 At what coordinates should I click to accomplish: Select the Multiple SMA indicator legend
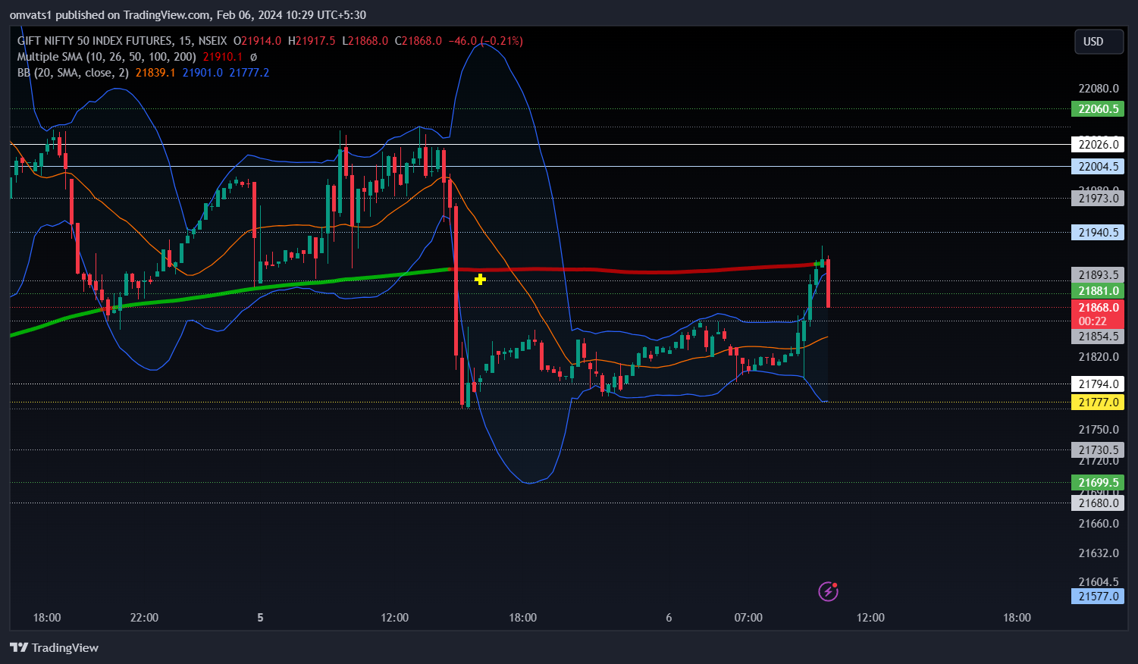click(106, 57)
